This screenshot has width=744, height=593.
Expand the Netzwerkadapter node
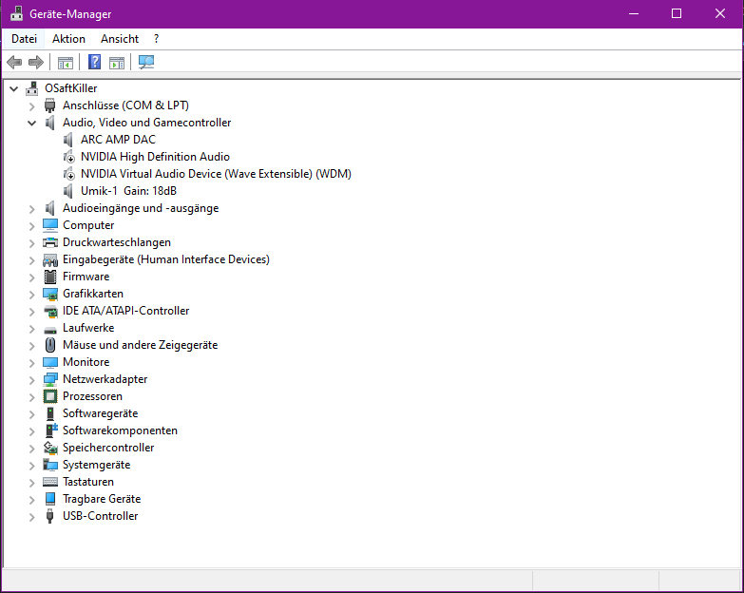(x=31, y=379)
